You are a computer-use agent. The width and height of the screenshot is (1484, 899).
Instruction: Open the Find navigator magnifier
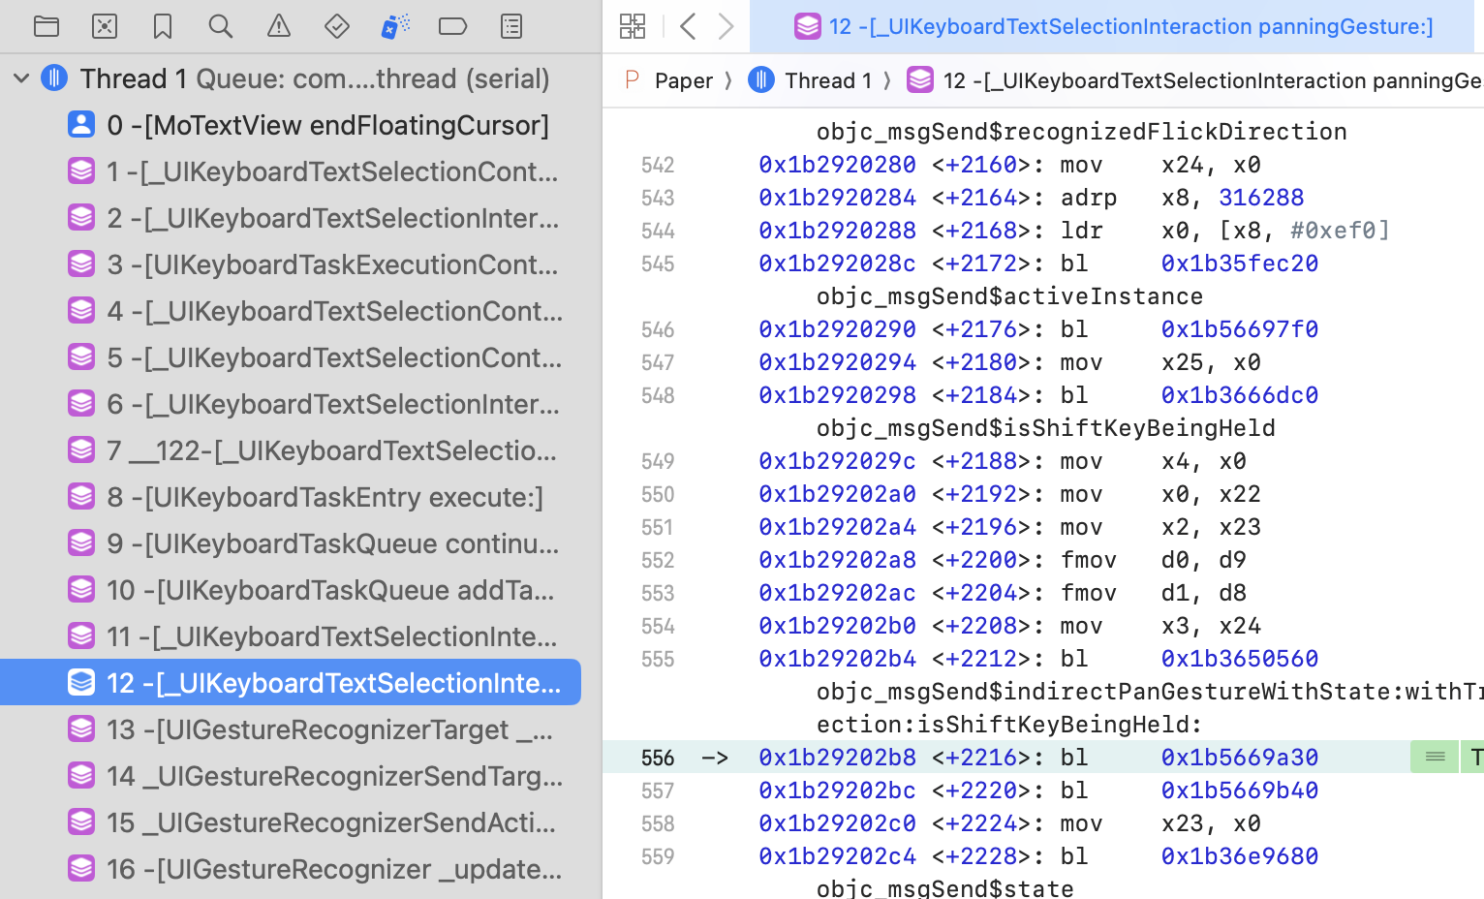(x=220, y=26)
